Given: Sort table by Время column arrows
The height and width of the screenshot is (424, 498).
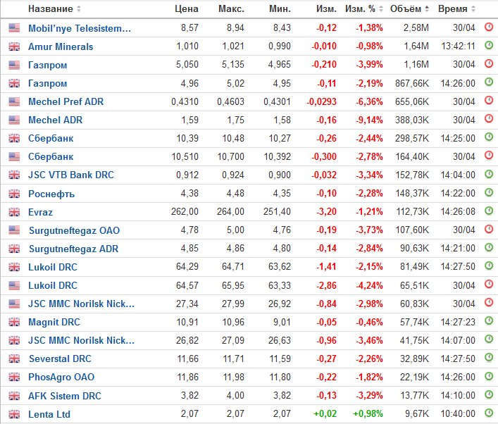Looking at the screenshot, I should [473, 9].
